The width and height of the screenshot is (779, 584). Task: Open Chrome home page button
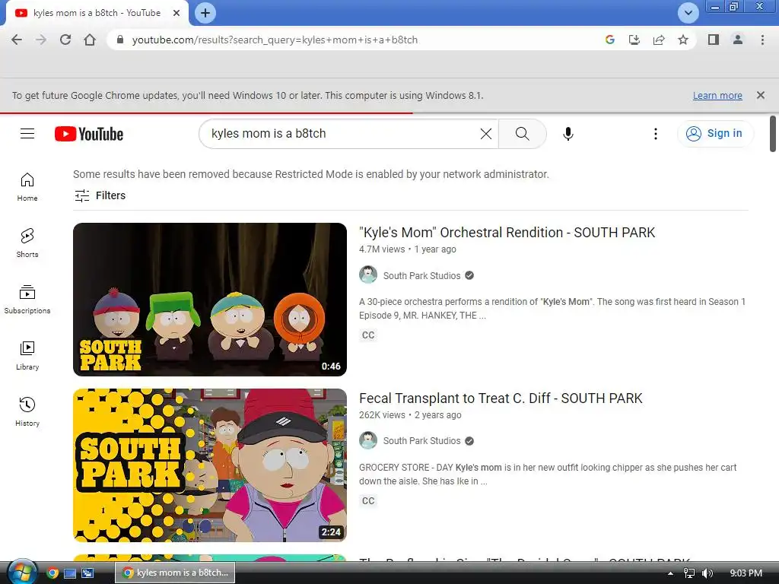[x=90, y=40]
